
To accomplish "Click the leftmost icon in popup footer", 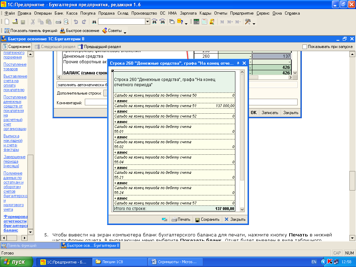I will tap(164, 220).
